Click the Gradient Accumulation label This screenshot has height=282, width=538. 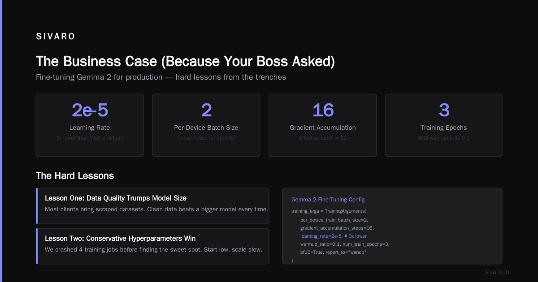pos(323,128)
